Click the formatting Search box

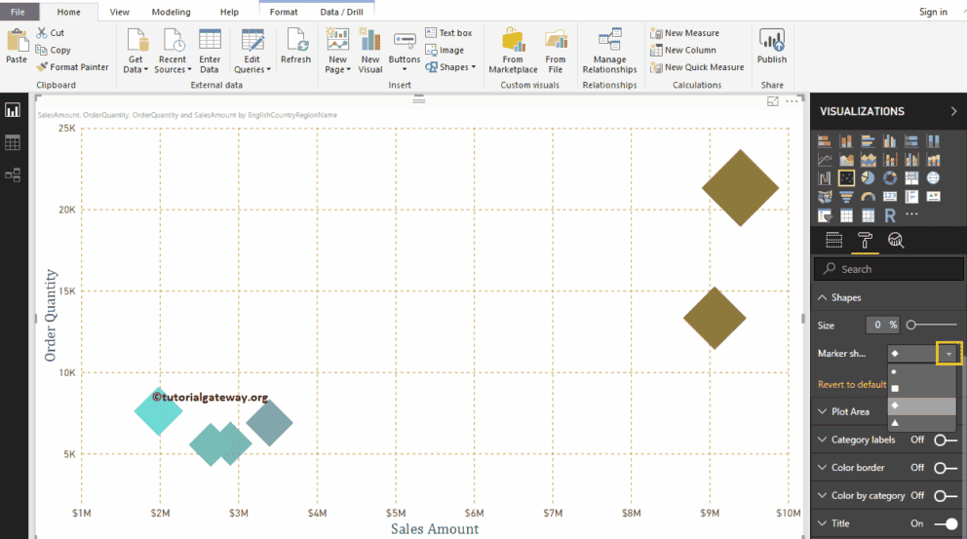[889, 269]
